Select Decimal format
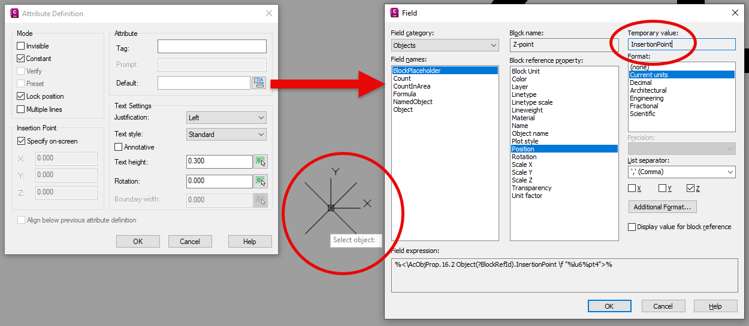The width and height of the screenshot is (749, 326). pyautogui.click(x=641, y=83)
